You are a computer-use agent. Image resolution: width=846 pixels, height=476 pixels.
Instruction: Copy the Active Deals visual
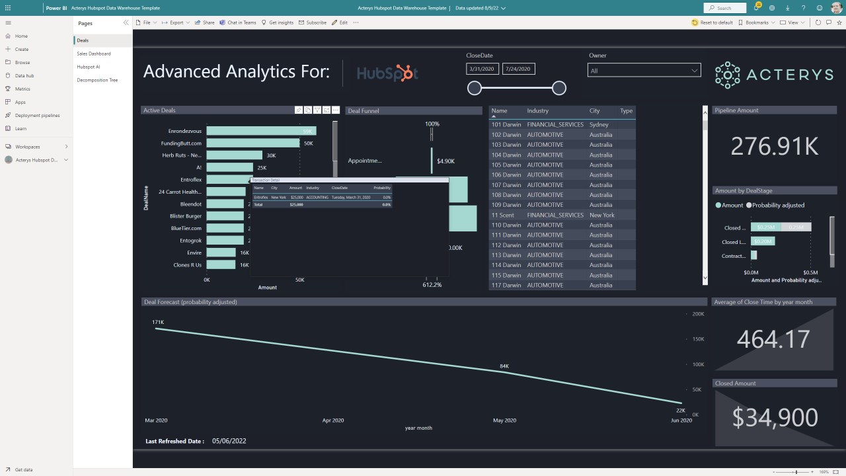pyautogui.click(x=308, y=110)
